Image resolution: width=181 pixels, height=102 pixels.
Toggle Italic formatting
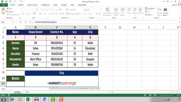click(x=26, y=14)
